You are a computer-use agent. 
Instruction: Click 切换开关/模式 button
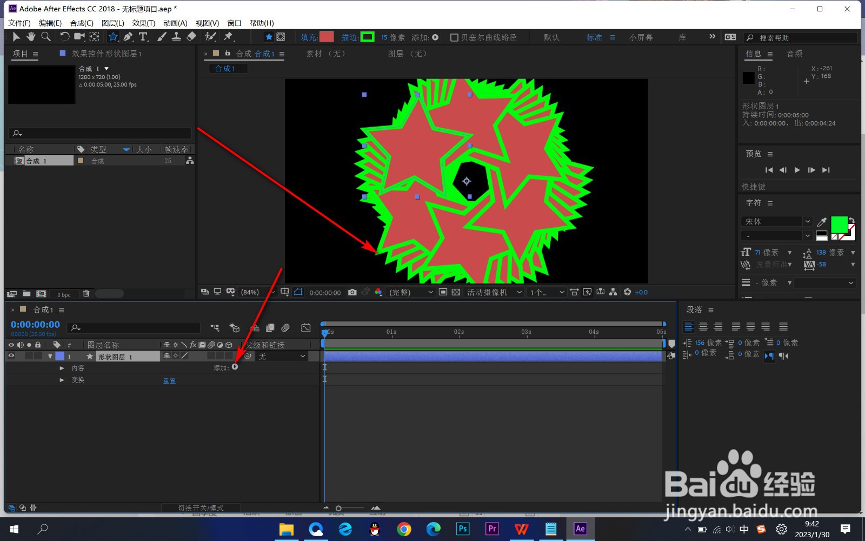[201, 508]
